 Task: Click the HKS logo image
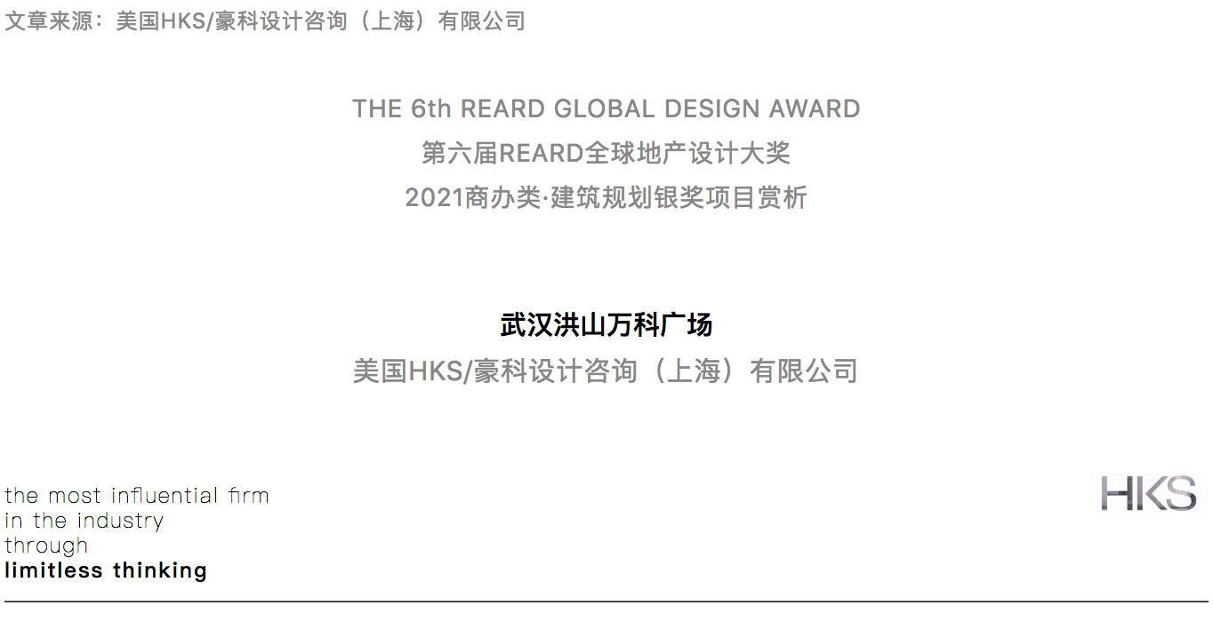pos(1148,493)
